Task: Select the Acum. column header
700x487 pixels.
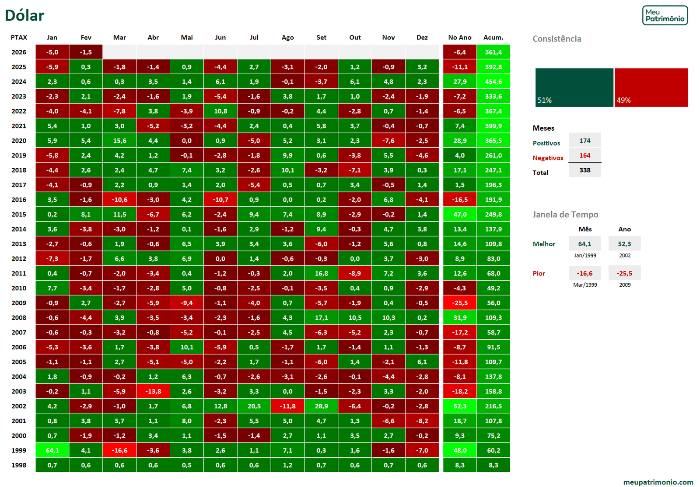Action: point(493,38)
